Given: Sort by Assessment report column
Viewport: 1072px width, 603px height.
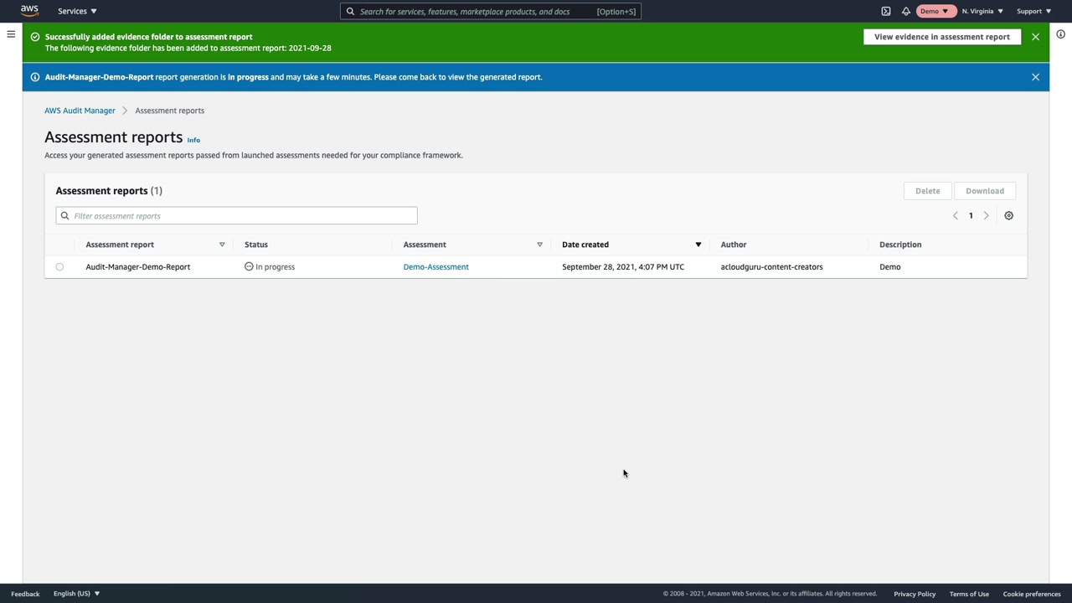Looking at the screenshot, I should tap(222, 245).
